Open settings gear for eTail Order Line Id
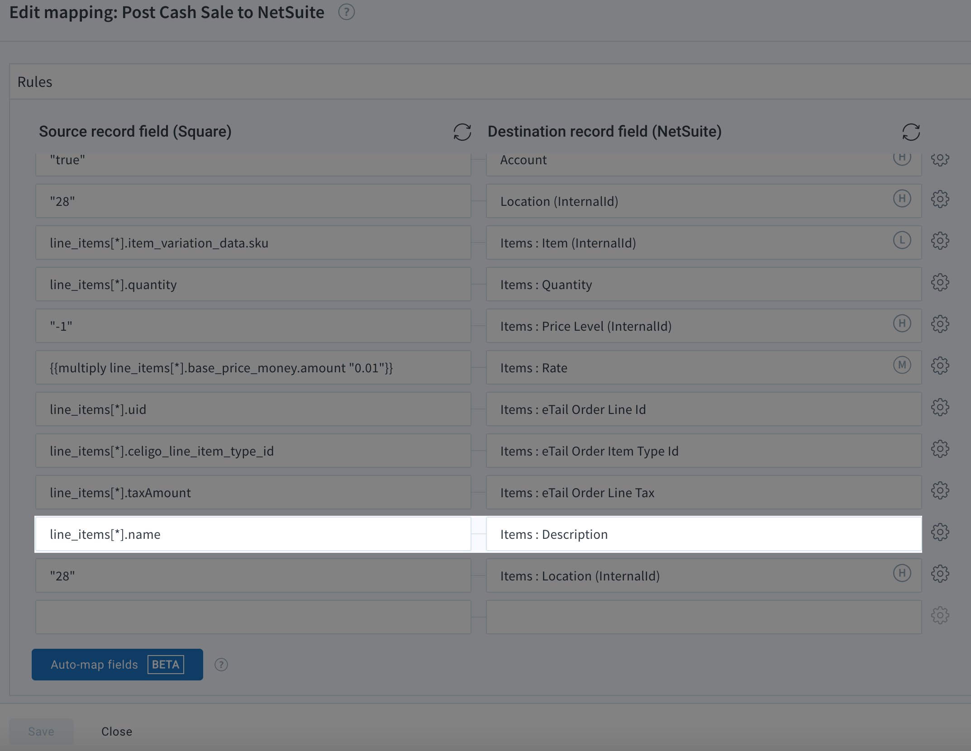This screenshot has height=751, width=971. click(940, 407)
